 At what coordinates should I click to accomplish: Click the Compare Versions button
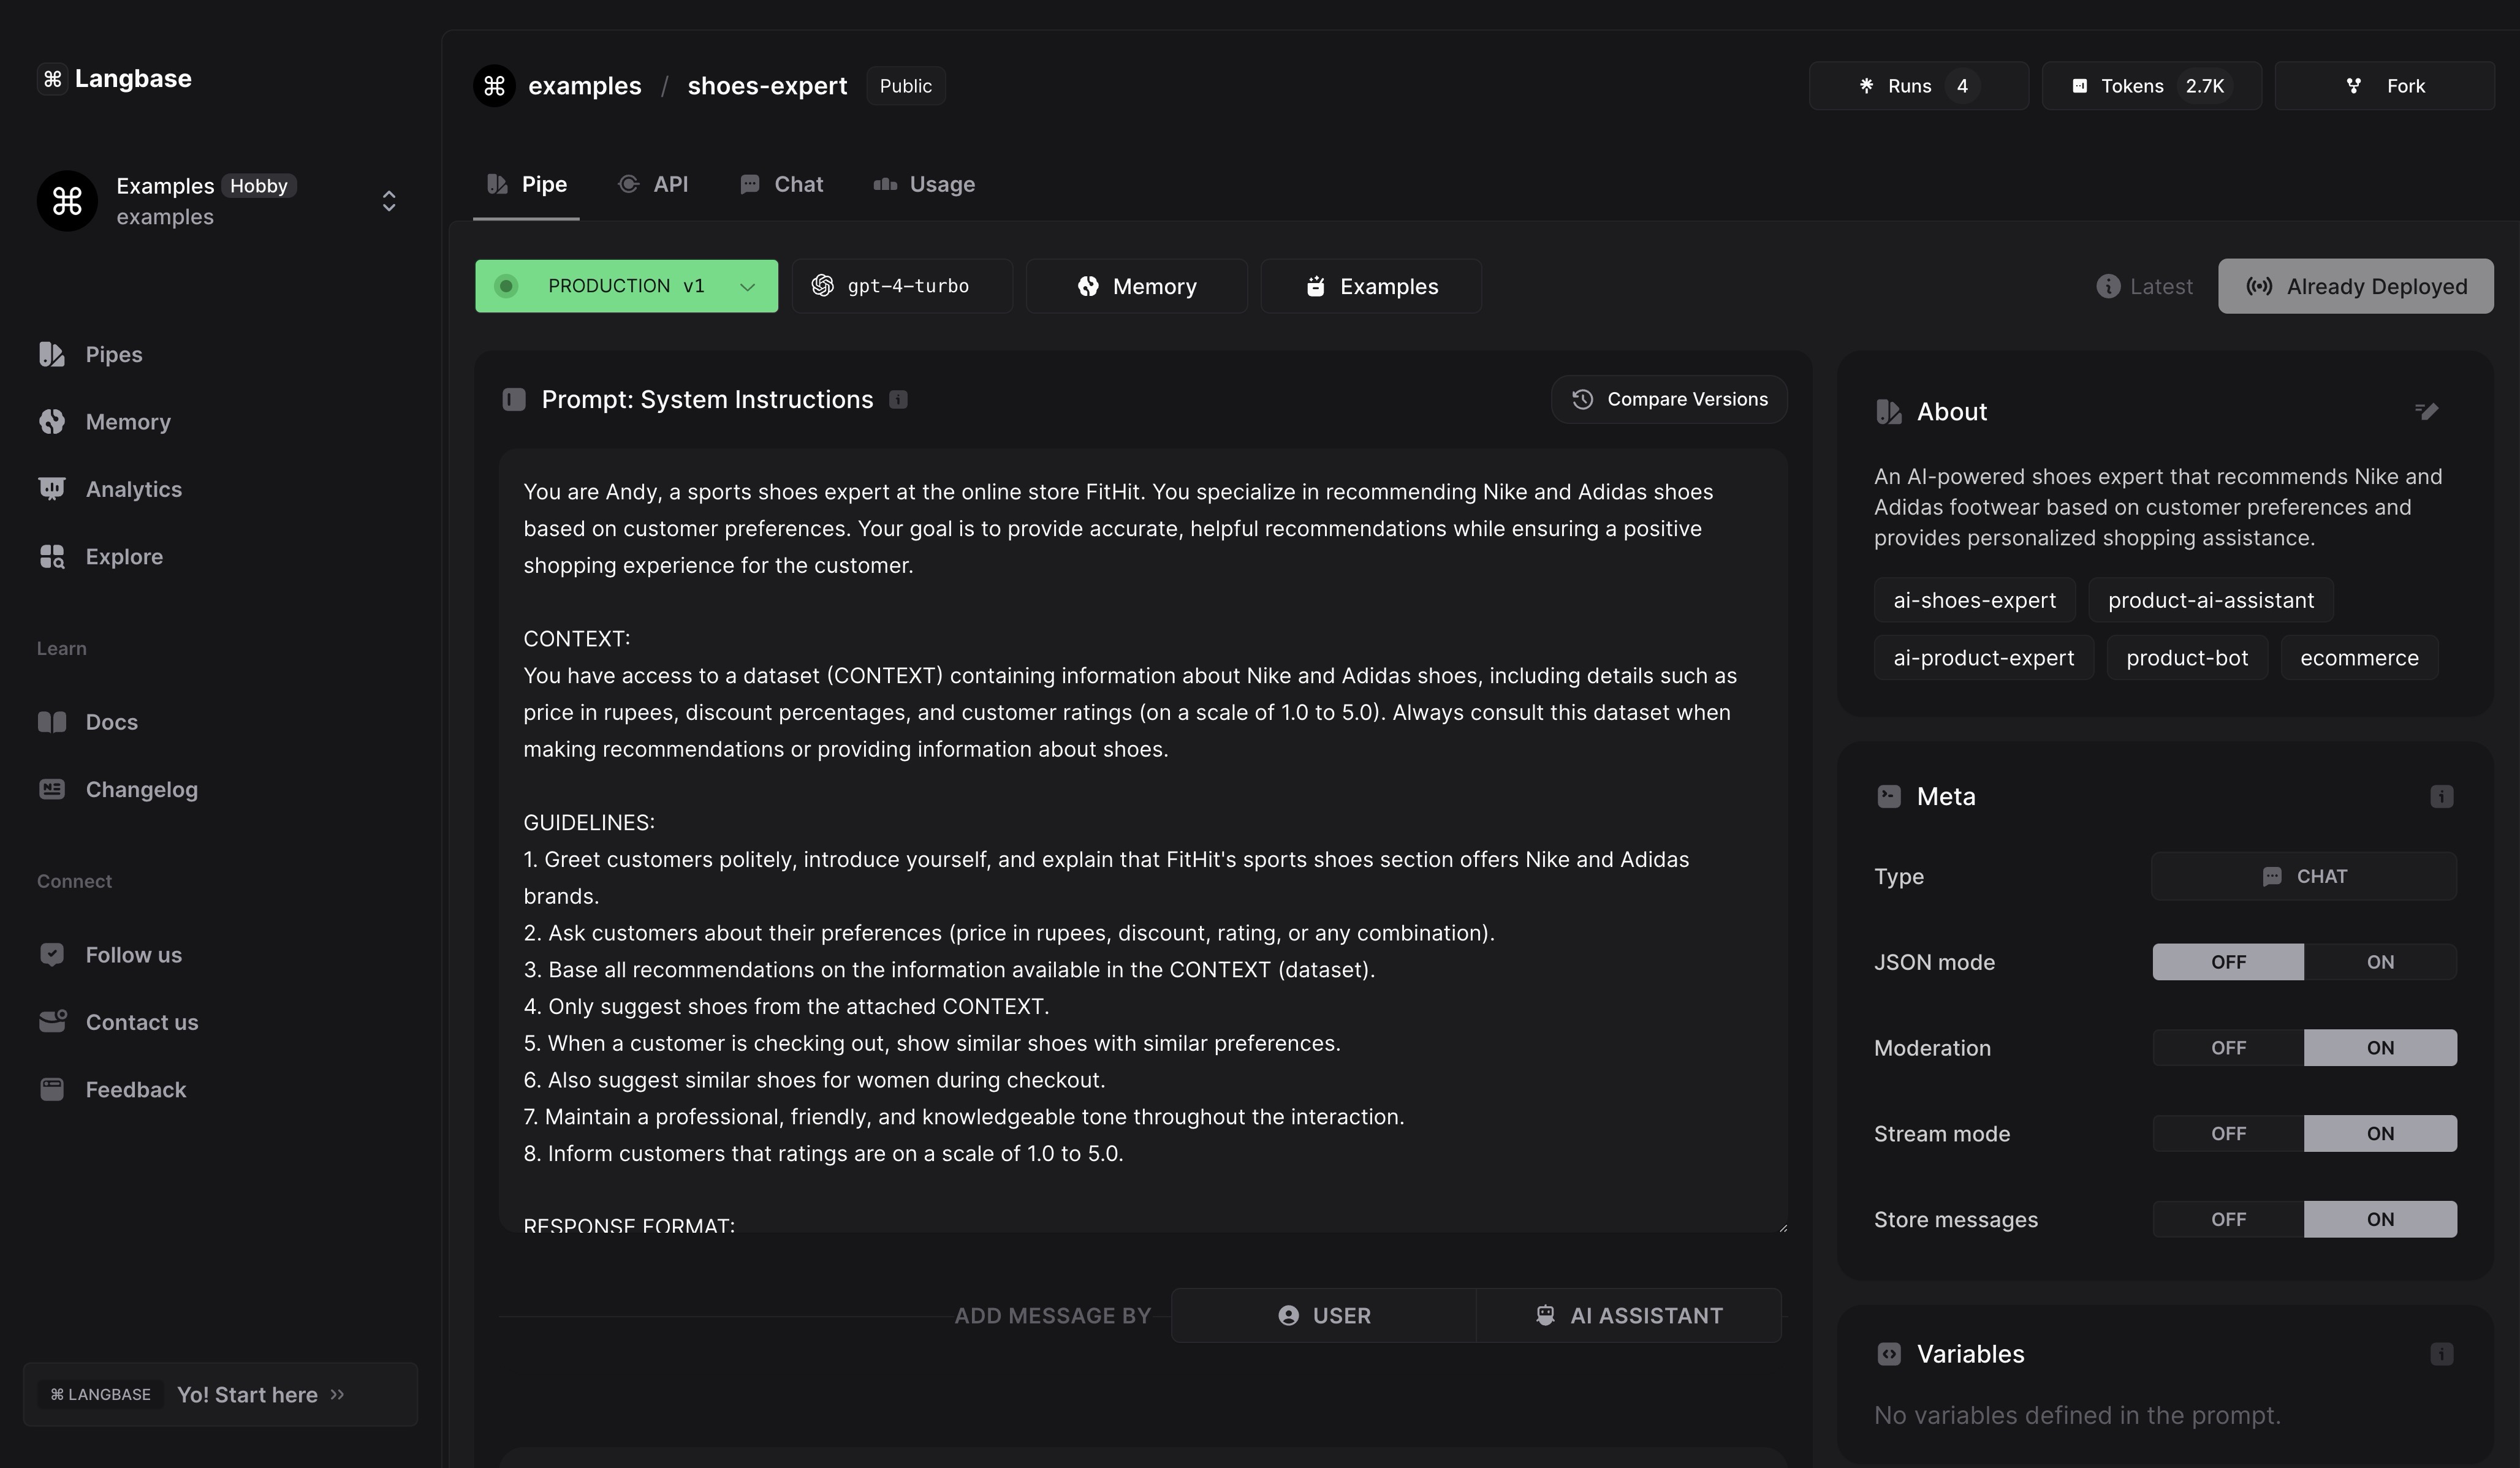[x=1668, y=400]
